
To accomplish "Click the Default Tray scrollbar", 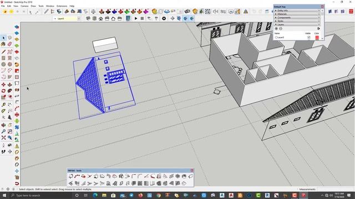I will point(322,24).
